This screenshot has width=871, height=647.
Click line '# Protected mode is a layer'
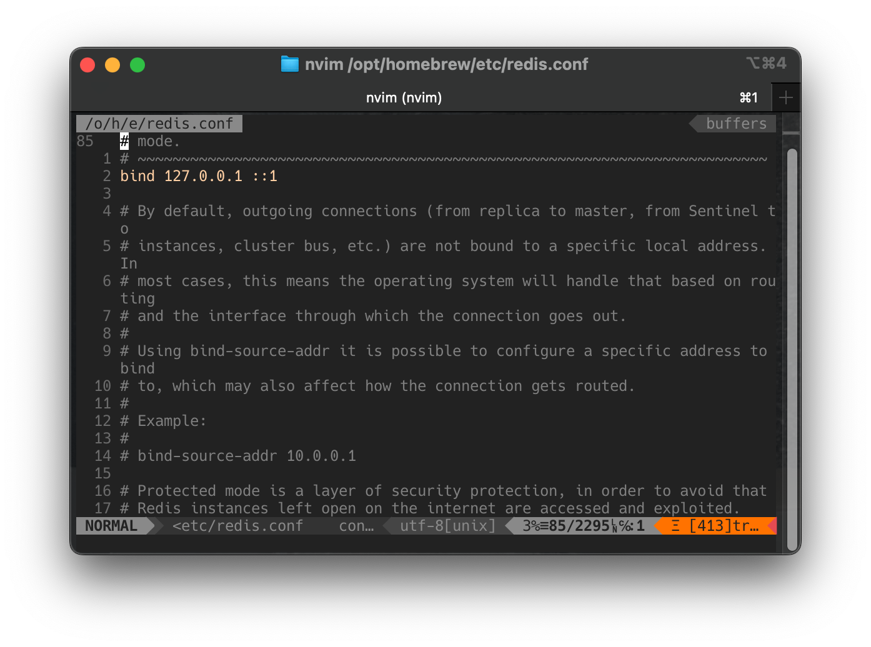(x=444, y=491)
